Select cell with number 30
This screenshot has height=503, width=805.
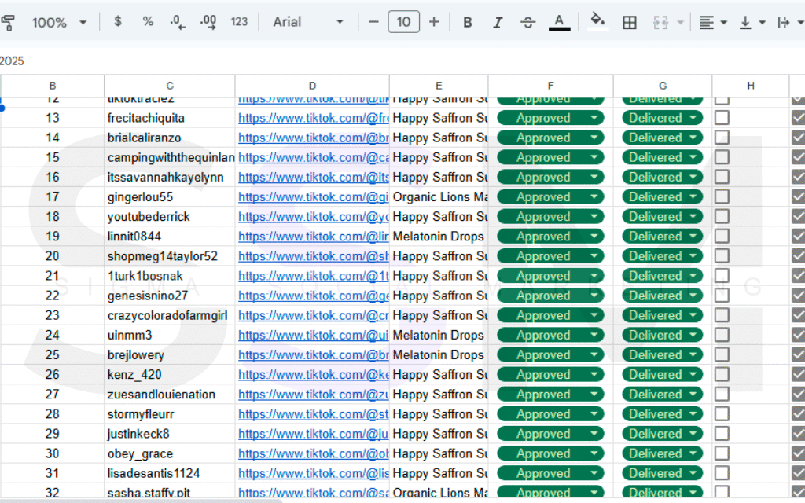(53, 453)
